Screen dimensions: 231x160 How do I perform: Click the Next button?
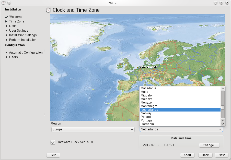tap(221, 155)
